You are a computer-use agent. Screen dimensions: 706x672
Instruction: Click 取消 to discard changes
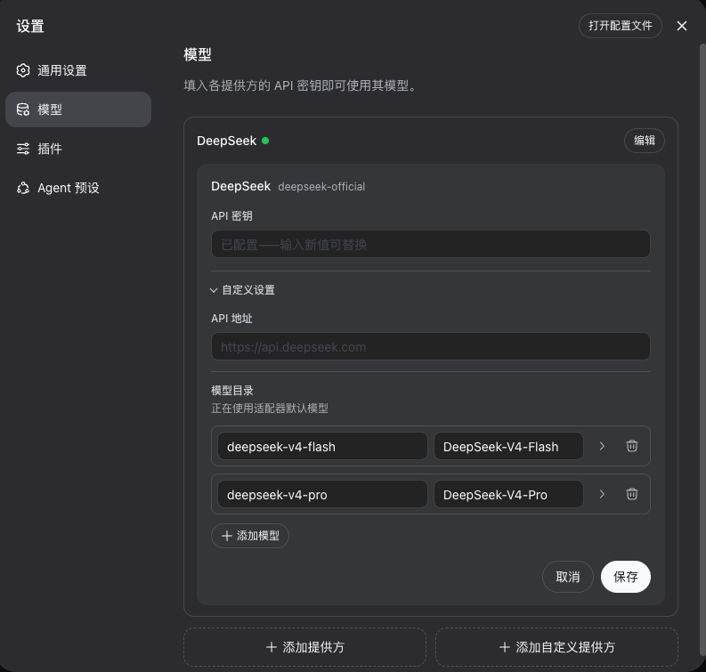568,577
